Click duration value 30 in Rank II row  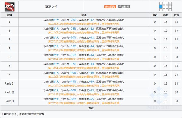point(177,92)
